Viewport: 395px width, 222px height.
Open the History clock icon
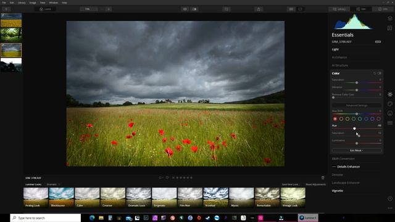tap(389, 199)
